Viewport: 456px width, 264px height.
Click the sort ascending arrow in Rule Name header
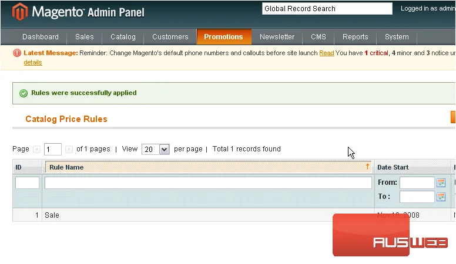(x=367, y=167)
